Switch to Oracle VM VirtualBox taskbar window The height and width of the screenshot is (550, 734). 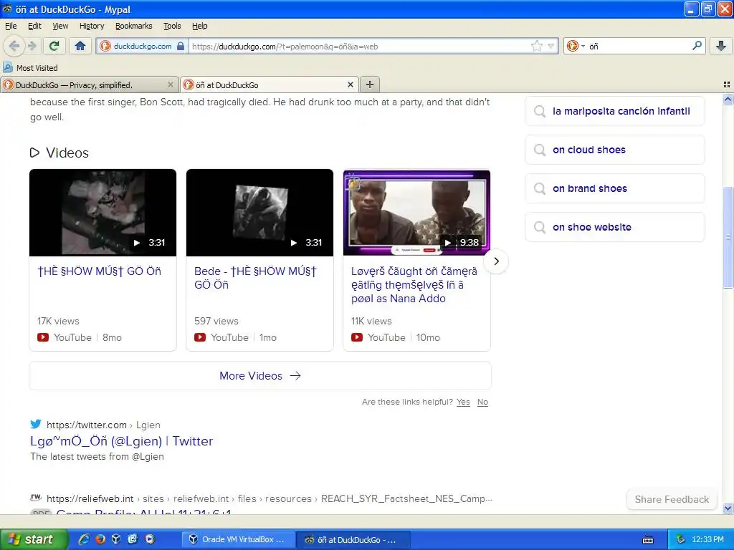(x=239, y=539)
